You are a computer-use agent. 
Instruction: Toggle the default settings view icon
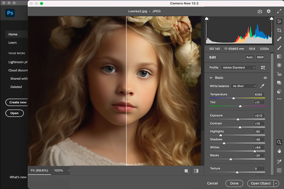pyautogui.click(x=186, y=171)
